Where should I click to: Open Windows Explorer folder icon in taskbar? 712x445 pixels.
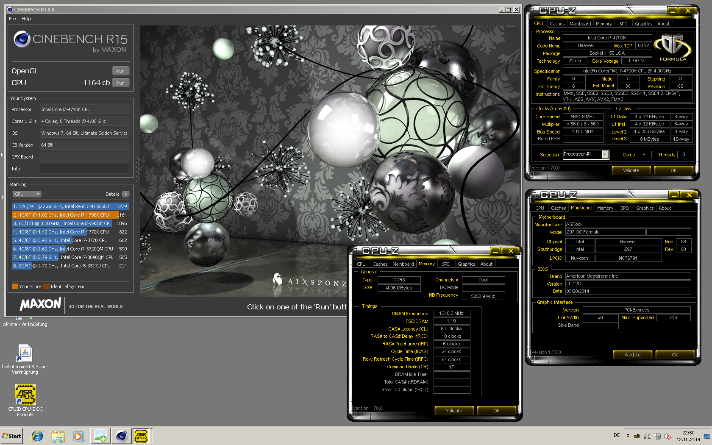(58, 436)
